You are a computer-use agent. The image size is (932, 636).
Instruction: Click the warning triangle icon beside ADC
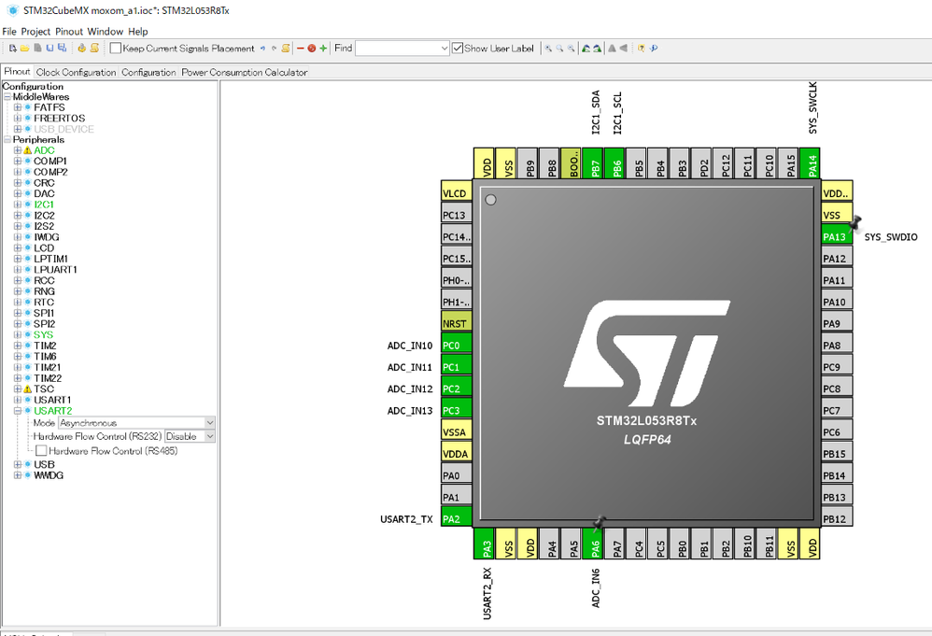pos(27,150)
